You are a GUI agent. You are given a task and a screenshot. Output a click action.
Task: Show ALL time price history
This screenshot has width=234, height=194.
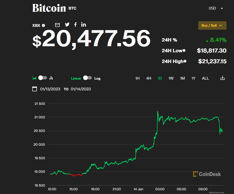tap(205, 78)
